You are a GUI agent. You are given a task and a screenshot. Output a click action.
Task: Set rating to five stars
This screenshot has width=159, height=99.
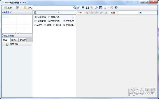[x=106, y=12]
